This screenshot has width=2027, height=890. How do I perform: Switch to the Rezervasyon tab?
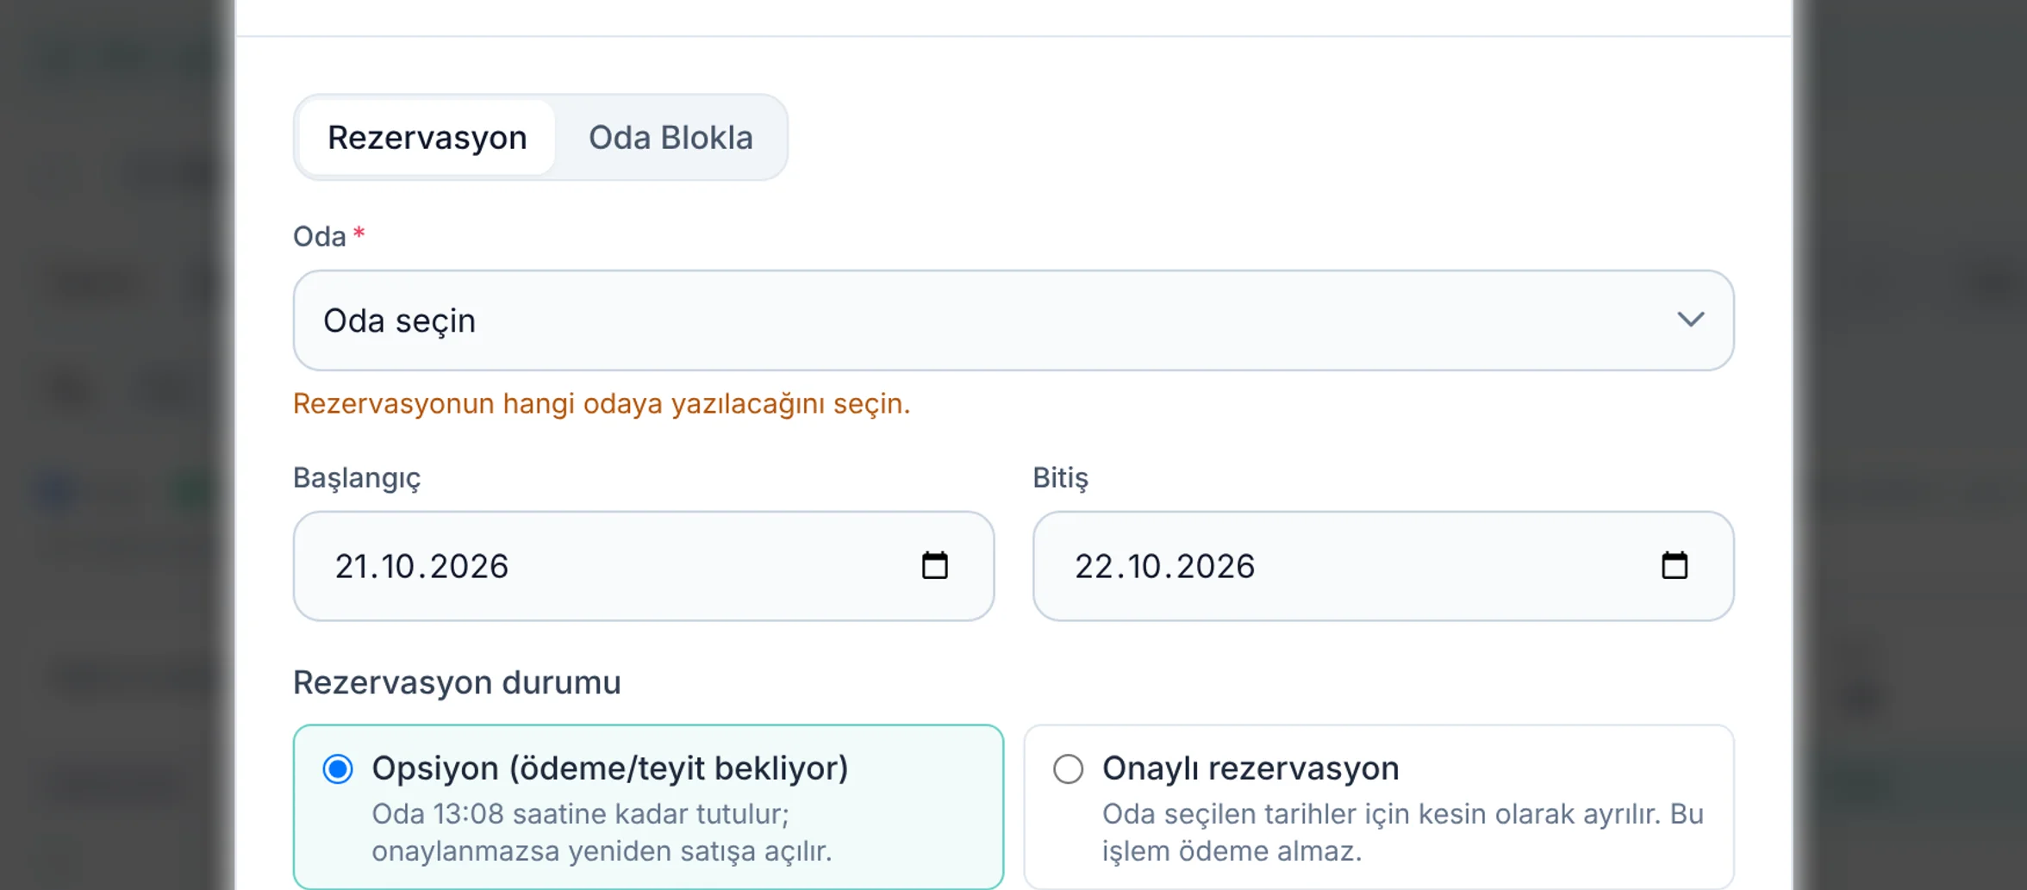tap(427, 138)
